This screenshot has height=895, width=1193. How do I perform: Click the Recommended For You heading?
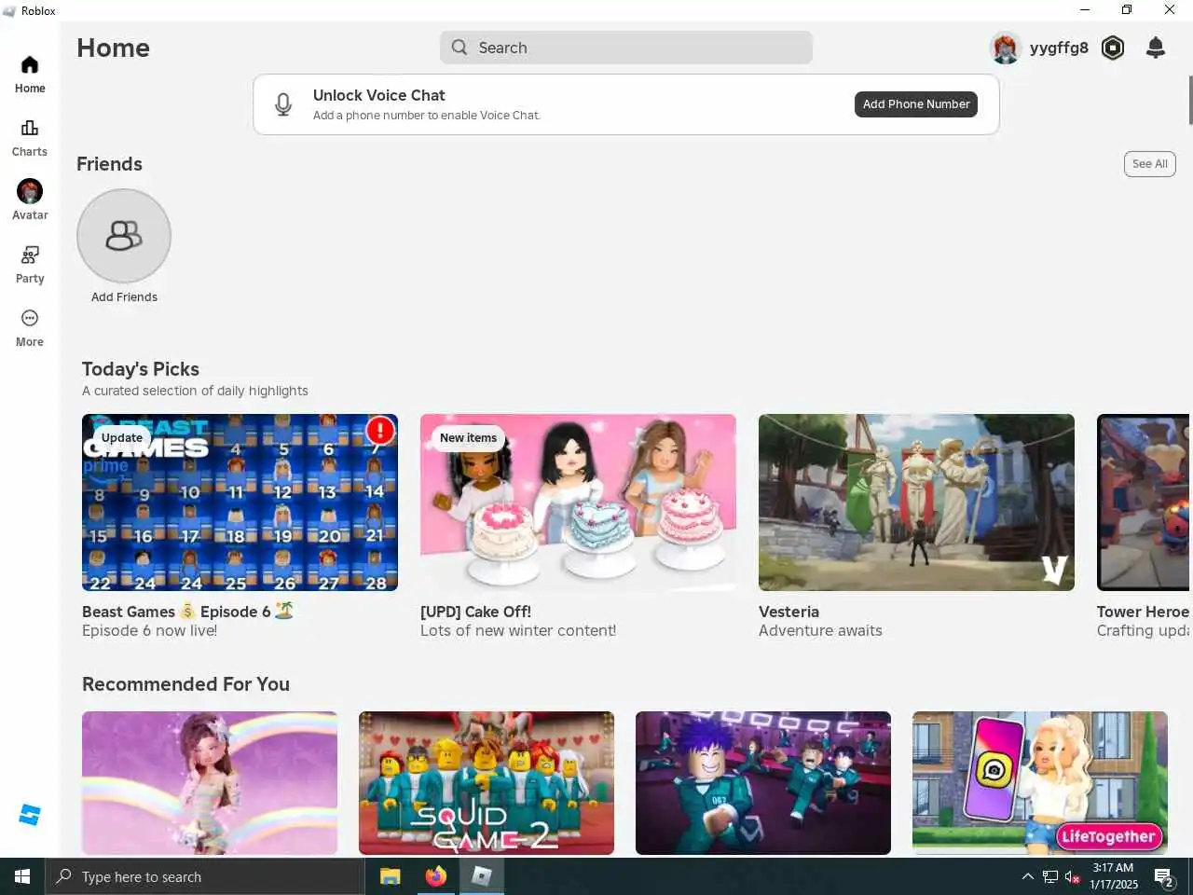pos(185,684)
